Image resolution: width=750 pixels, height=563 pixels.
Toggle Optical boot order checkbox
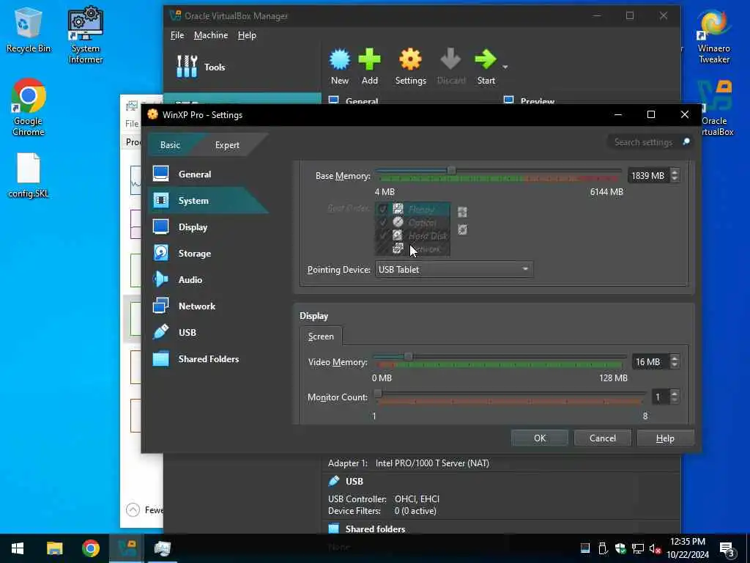[382, 222]
